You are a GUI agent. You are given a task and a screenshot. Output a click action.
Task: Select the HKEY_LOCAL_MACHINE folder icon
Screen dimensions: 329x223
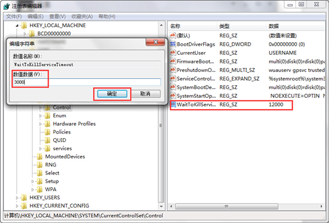tap(24, 26)
